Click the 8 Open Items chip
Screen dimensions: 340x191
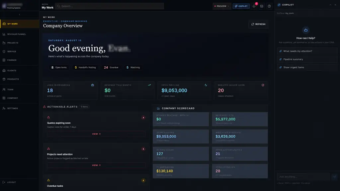[59, 68]
